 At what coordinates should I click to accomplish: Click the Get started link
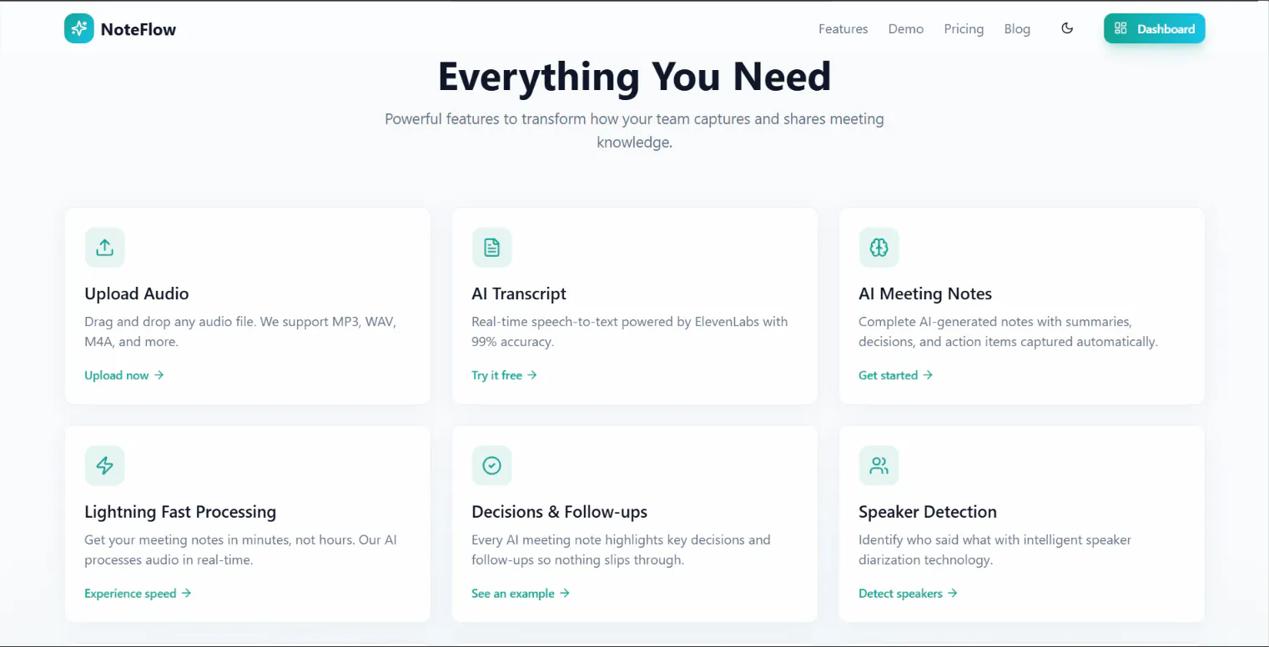[895, 375]
